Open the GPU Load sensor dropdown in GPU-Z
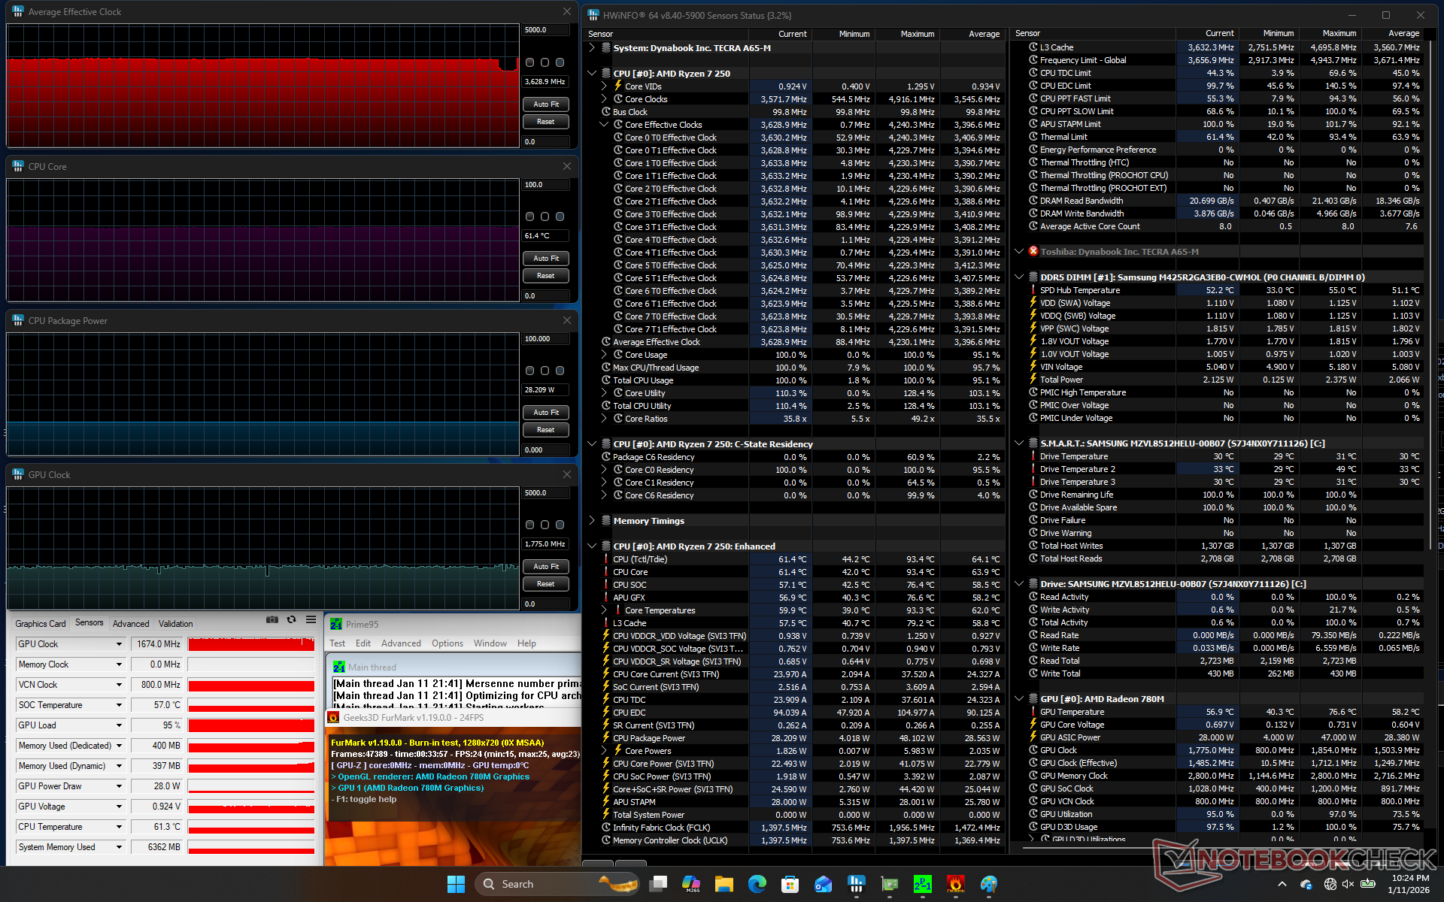1444x902 pixels. pyautogui.click(x=119, y=725)
